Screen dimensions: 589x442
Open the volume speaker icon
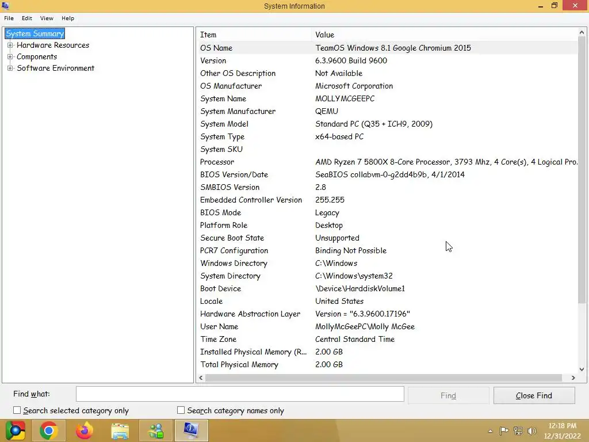[x=531, y=430]
